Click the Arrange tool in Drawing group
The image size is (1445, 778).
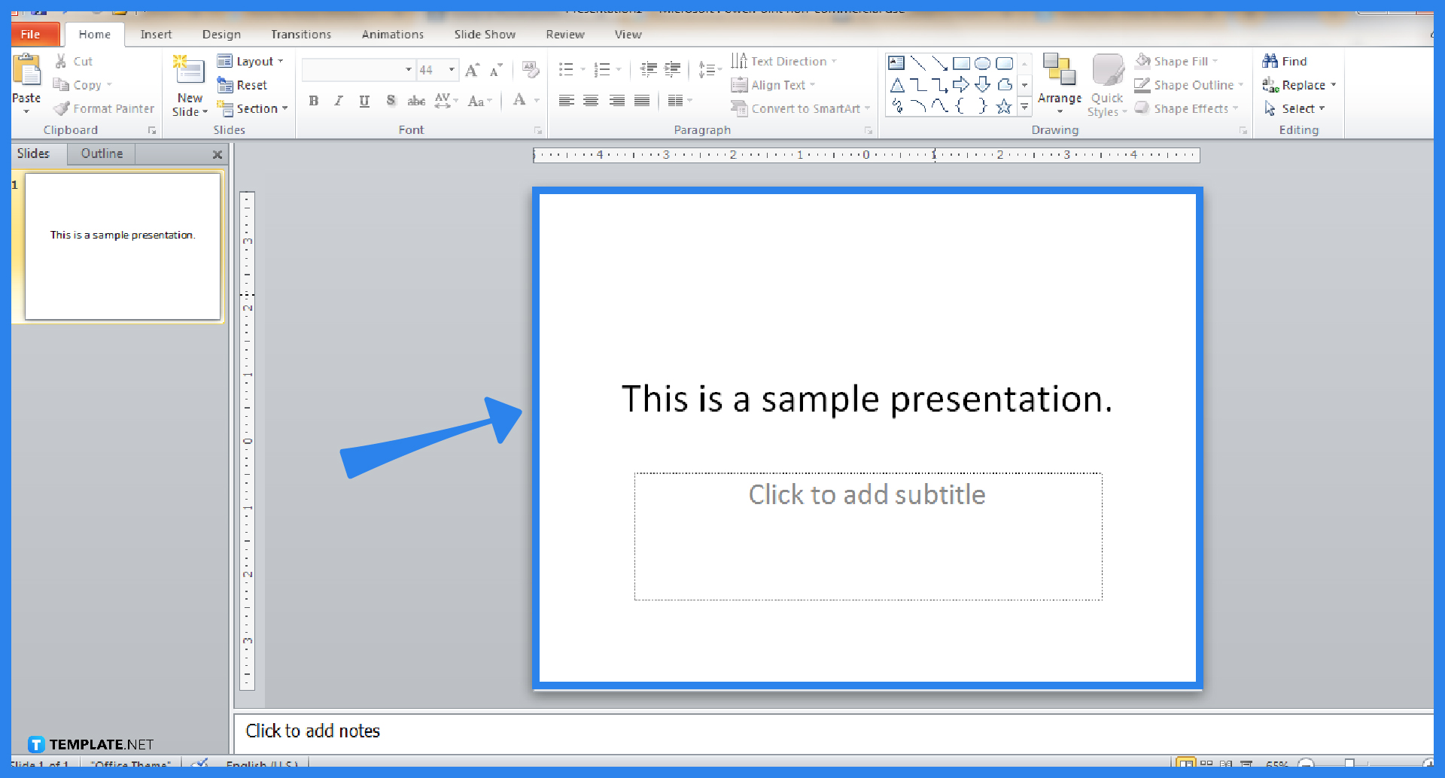pos(1059,85)
